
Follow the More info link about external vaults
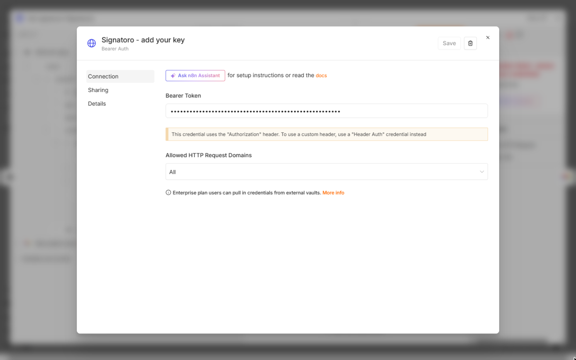point(333,192)
